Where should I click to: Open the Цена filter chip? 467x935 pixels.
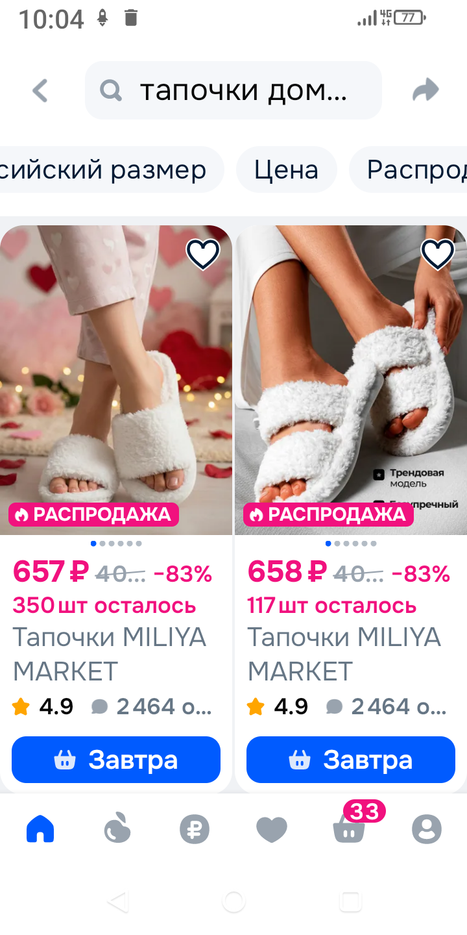(286, 169)
